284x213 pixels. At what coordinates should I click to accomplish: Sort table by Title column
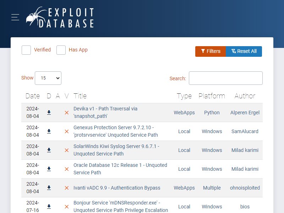coord(80,96)
